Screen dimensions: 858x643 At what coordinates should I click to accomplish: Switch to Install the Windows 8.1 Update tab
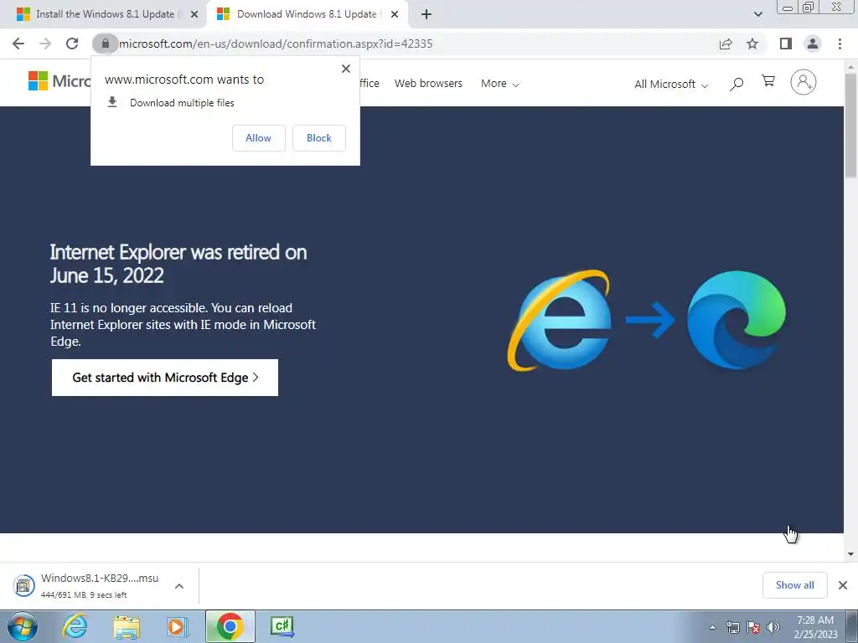[x=108, y=14]
